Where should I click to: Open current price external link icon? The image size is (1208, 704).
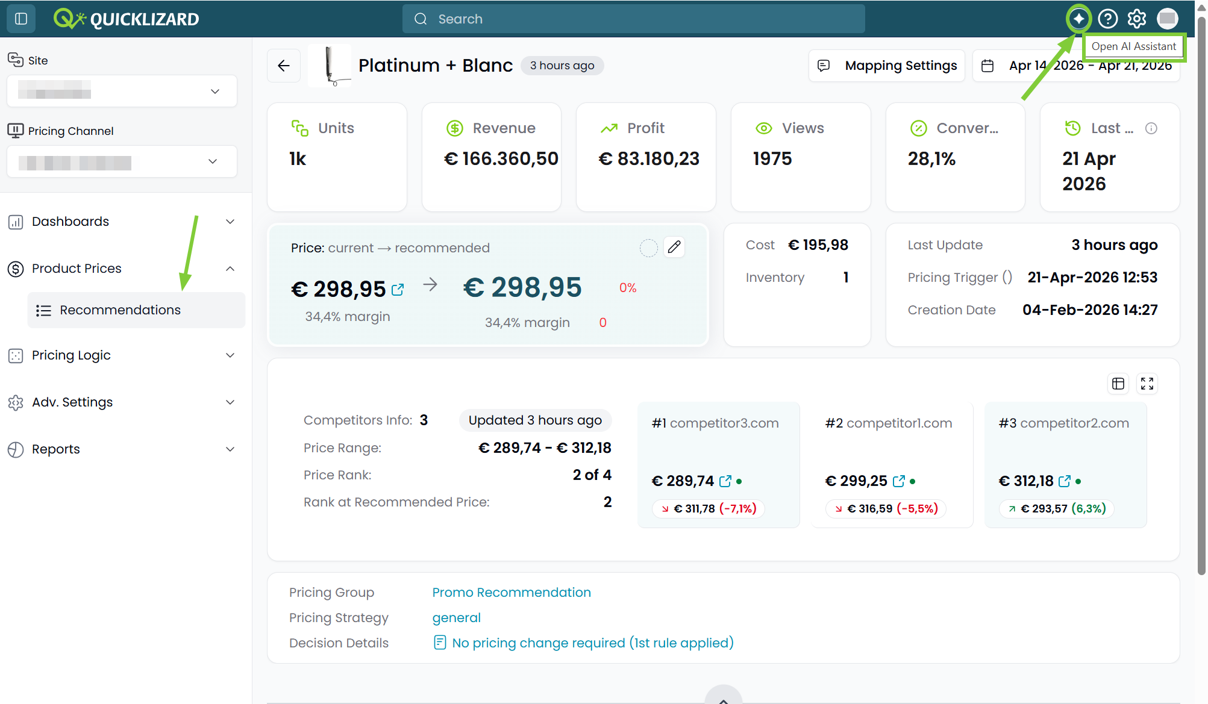coord(398,290)
